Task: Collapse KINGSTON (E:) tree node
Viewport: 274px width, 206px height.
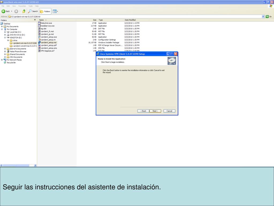Action: point(5,38)
